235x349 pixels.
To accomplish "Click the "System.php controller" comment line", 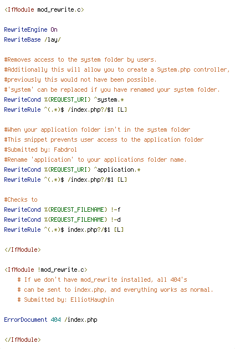I will click(x=117, y=69).
